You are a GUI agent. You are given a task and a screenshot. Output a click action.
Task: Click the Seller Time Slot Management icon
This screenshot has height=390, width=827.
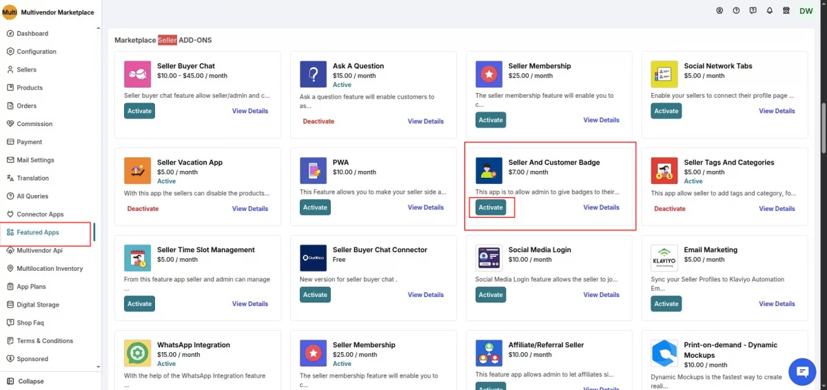coord(137,258)
